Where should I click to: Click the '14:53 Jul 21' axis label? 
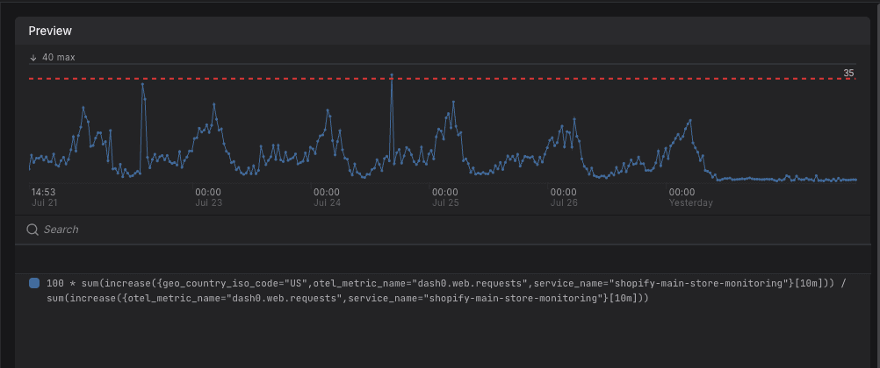tap(44, 197)
